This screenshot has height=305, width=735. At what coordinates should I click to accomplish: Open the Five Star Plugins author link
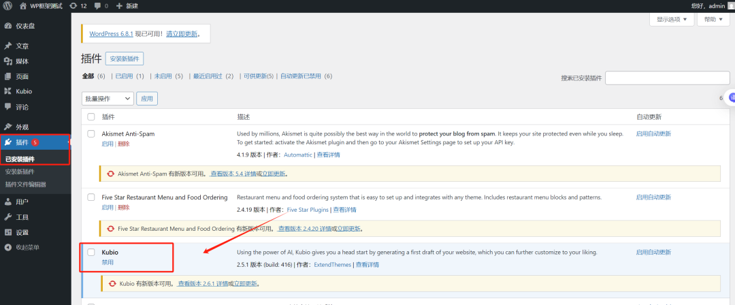308,210
